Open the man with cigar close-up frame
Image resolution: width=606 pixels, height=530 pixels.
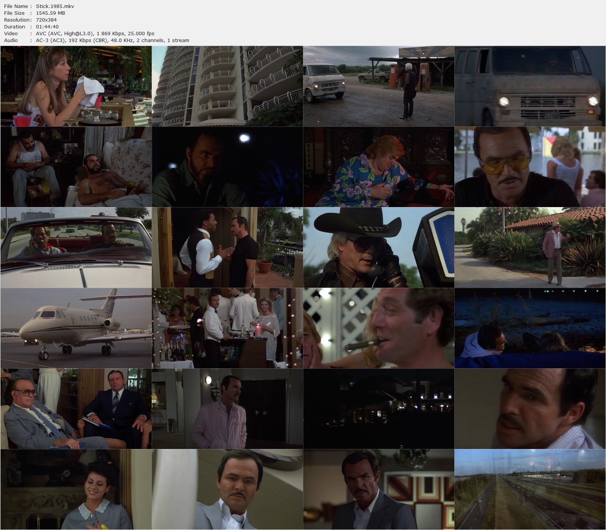pos(378,328)
